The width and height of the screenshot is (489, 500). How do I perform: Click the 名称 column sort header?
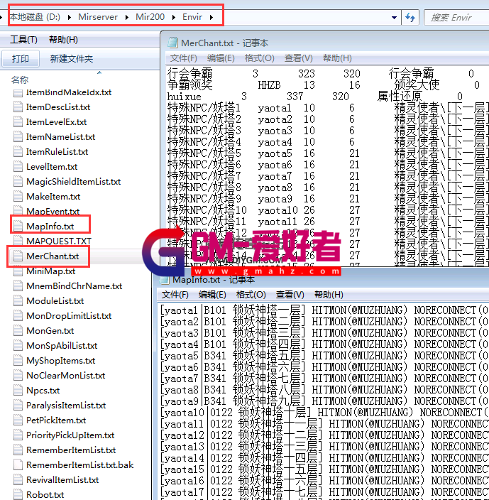(20, 80)
